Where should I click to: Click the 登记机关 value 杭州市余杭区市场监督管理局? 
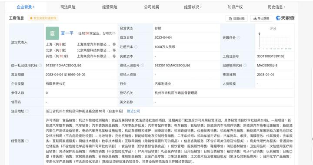176,93
